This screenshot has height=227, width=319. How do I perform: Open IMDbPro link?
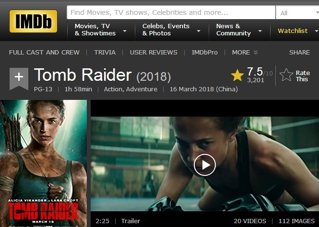[x=205, y=52]
